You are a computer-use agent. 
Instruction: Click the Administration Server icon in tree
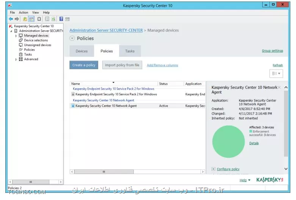click(x=16, y=31)
